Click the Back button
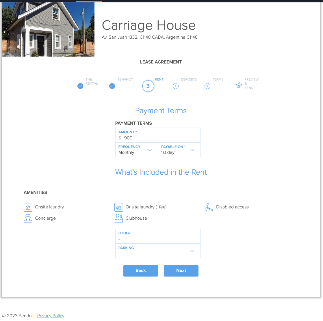The height and width of the screenshot is (321, 323). (141, 271)
